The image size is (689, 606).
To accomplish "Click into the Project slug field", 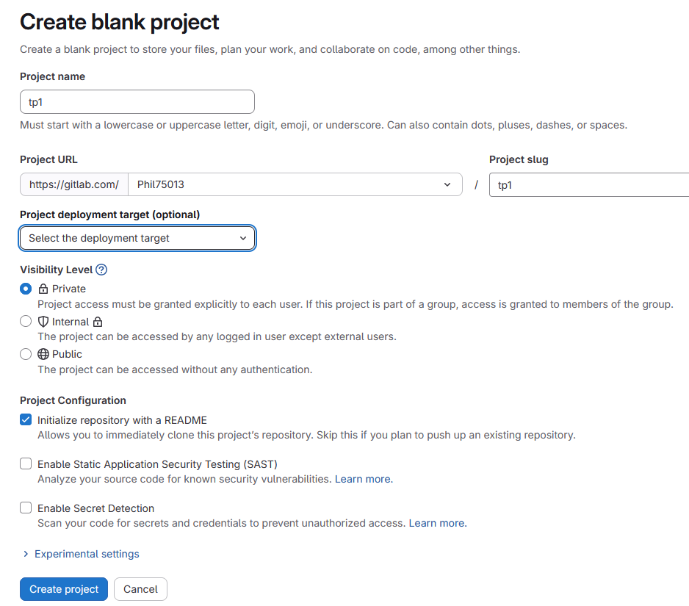I will pyautogui.click(x=588, y=185).
